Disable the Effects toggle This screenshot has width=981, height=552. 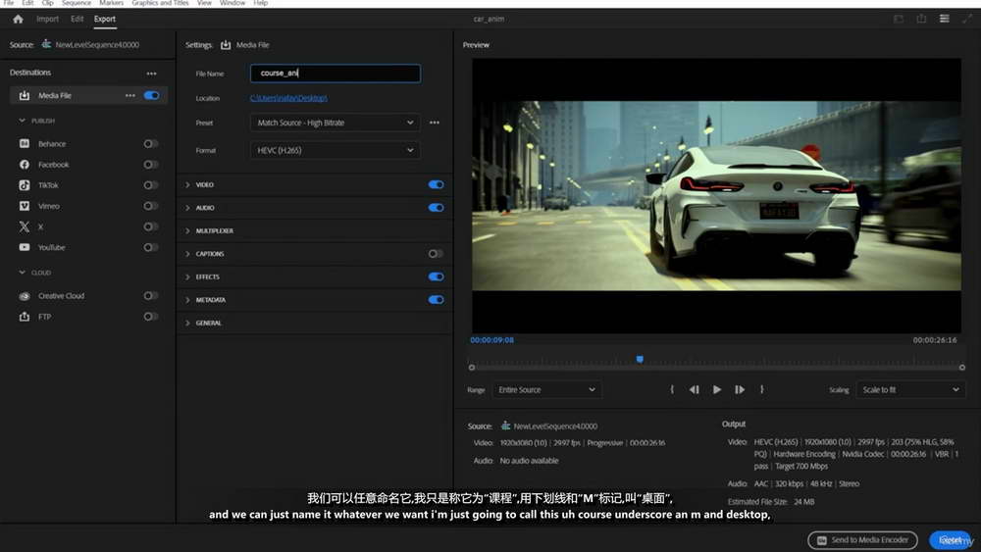pyautogui.click(x=437, y=276)
